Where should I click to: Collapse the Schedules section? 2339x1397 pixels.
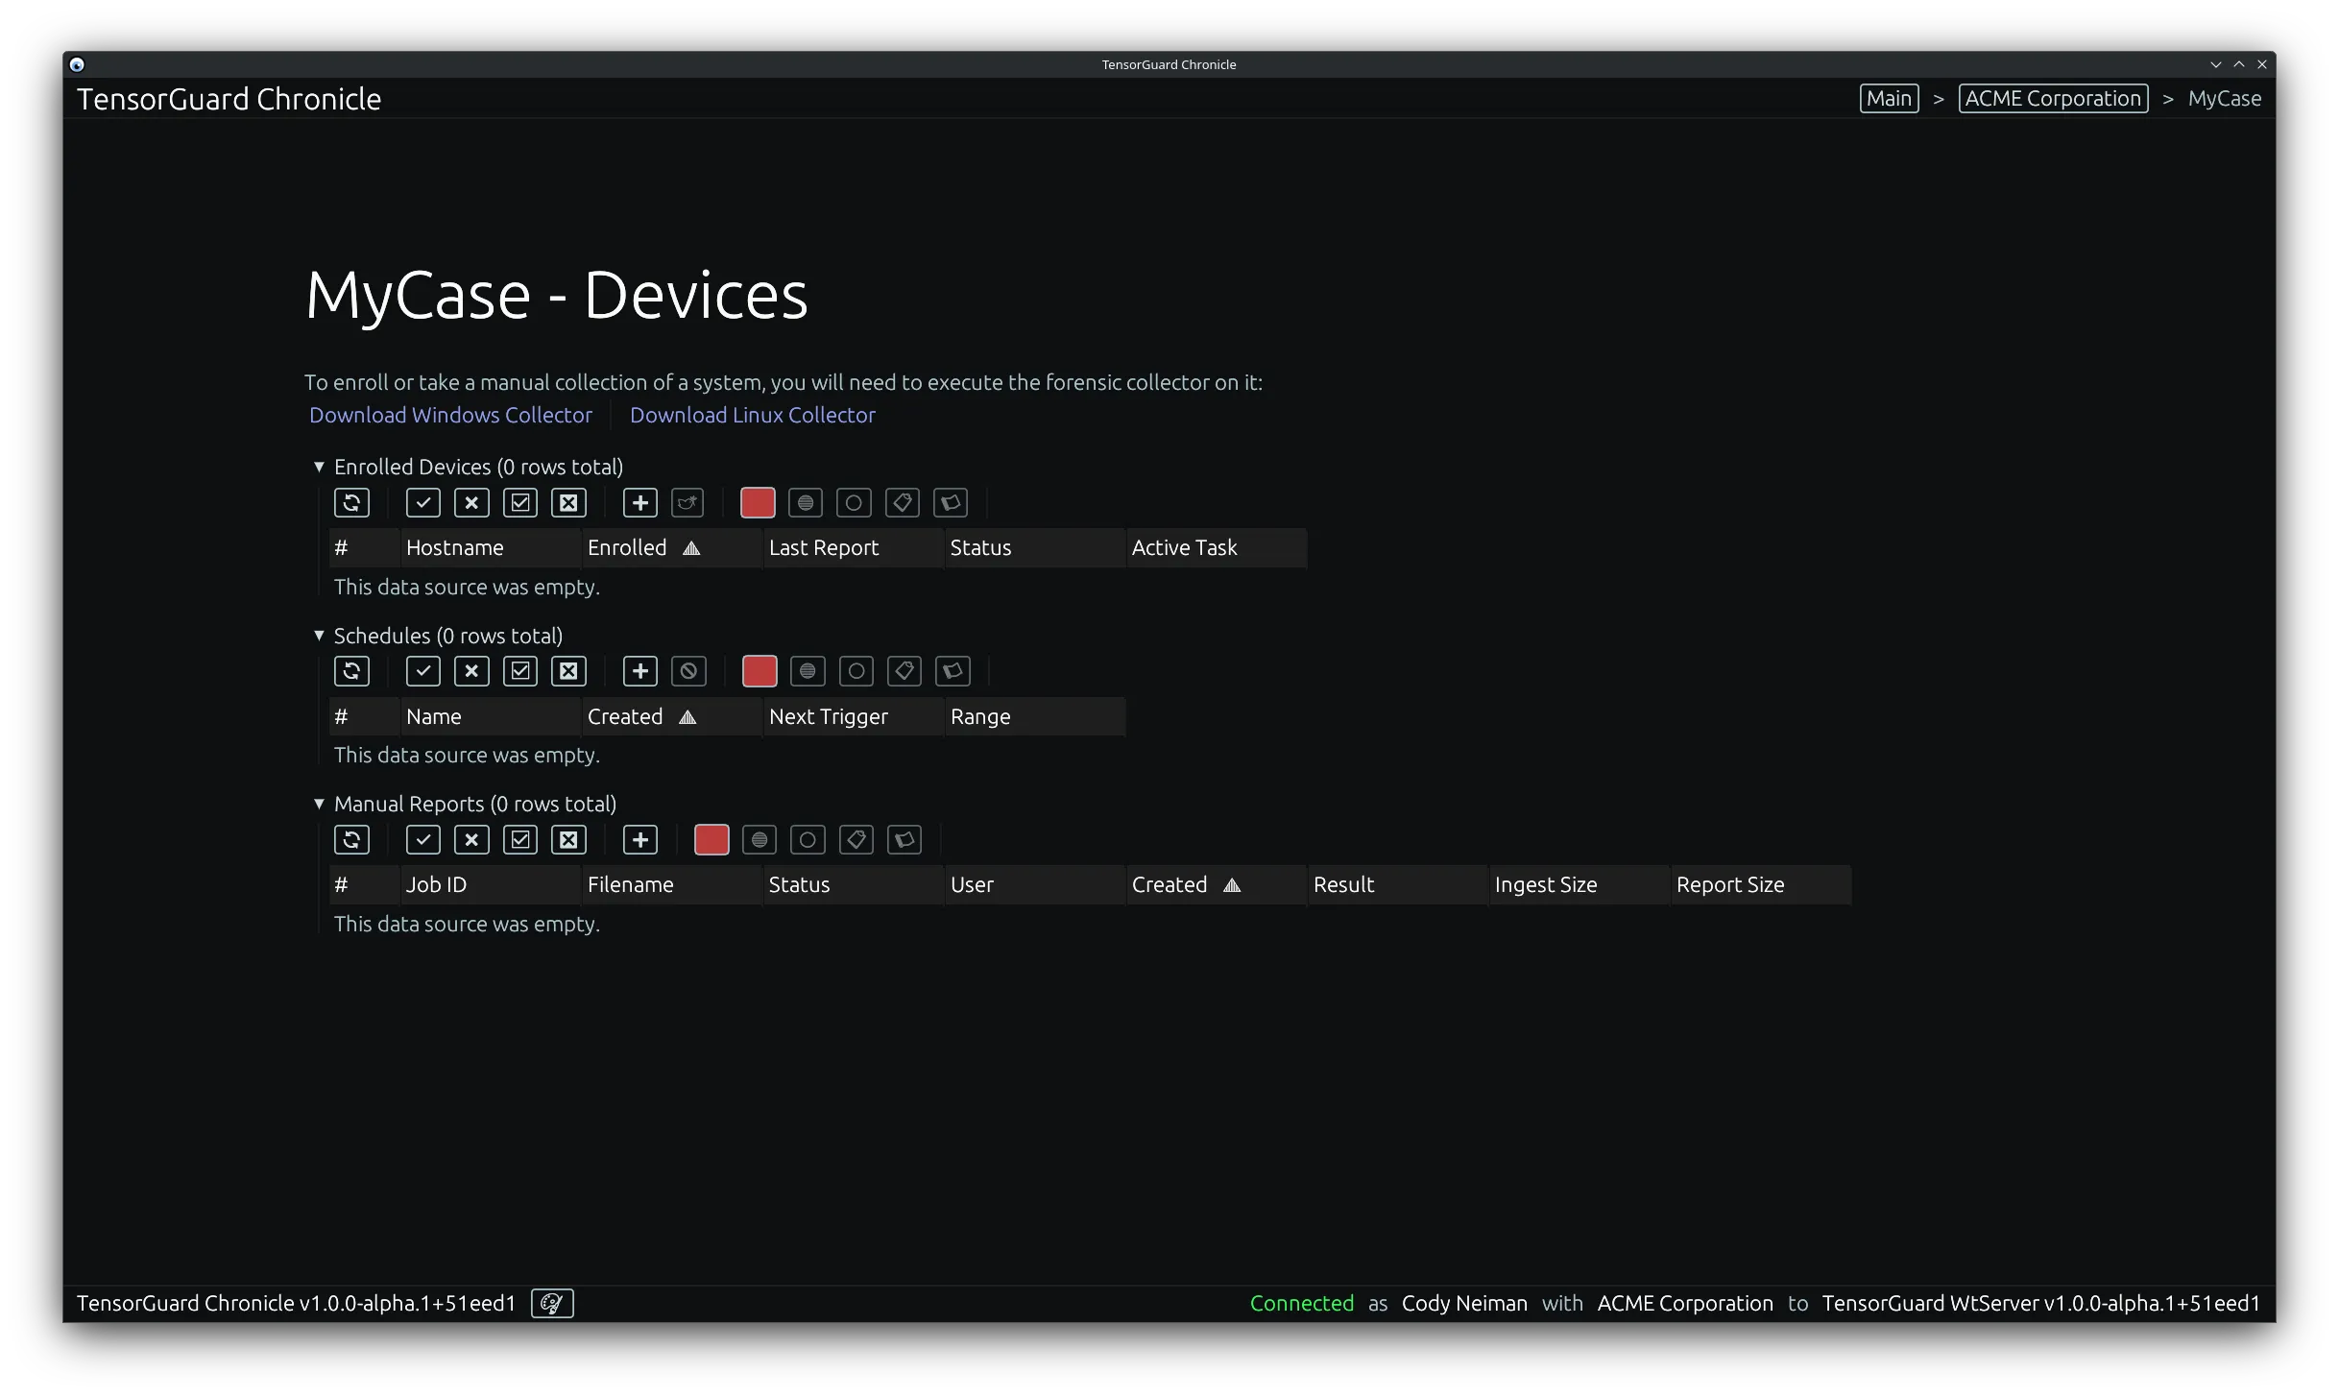(x=319, y=635)
